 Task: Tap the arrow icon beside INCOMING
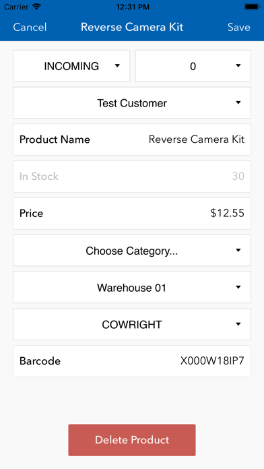coord(117,65)
